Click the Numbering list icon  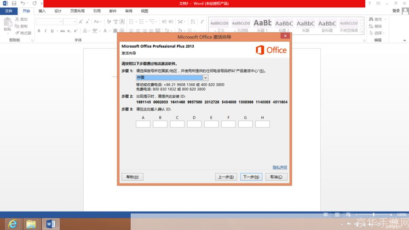141,22
